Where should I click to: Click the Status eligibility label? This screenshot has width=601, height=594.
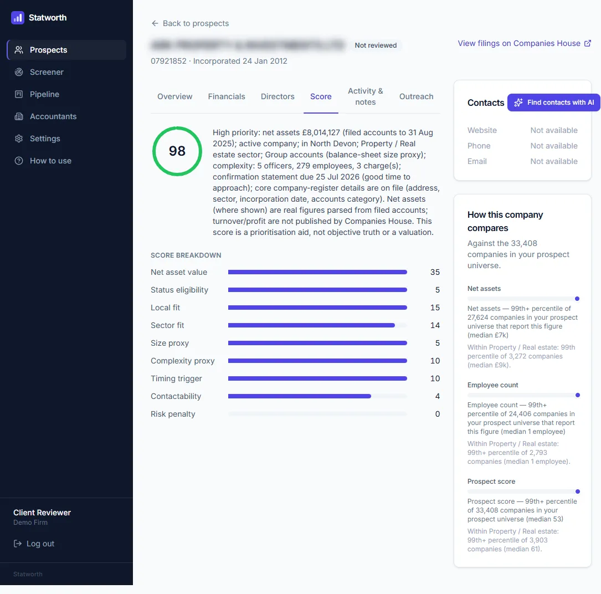(179, 290)
